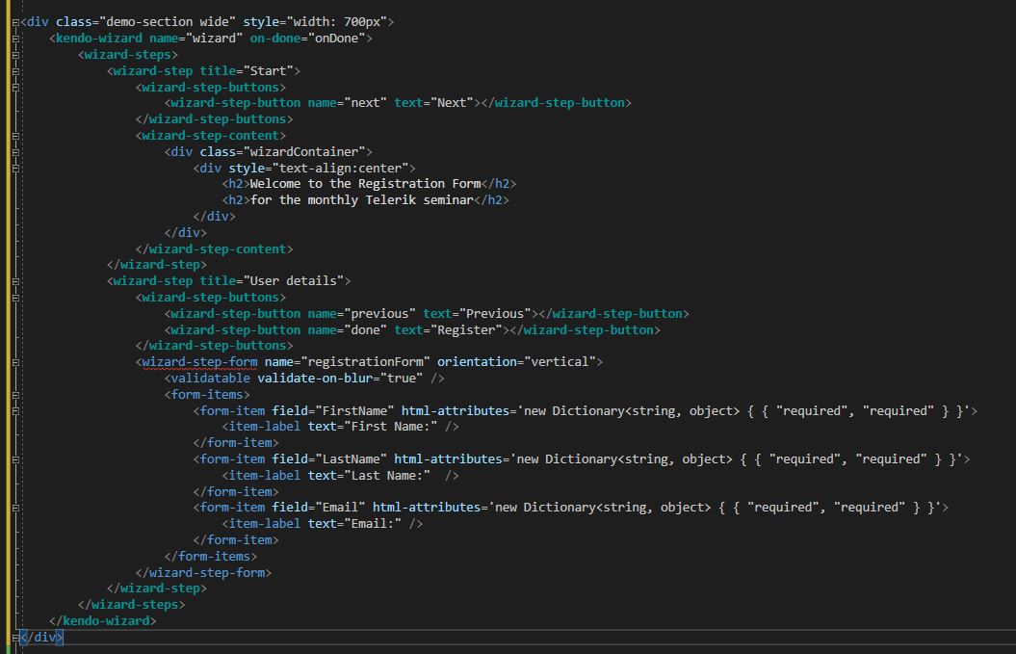
Task: Click the closing </wizard-step-form> tag
Action: pos(203,572)
